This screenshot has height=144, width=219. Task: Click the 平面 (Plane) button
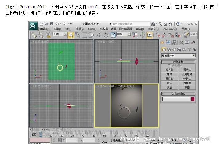187,88
